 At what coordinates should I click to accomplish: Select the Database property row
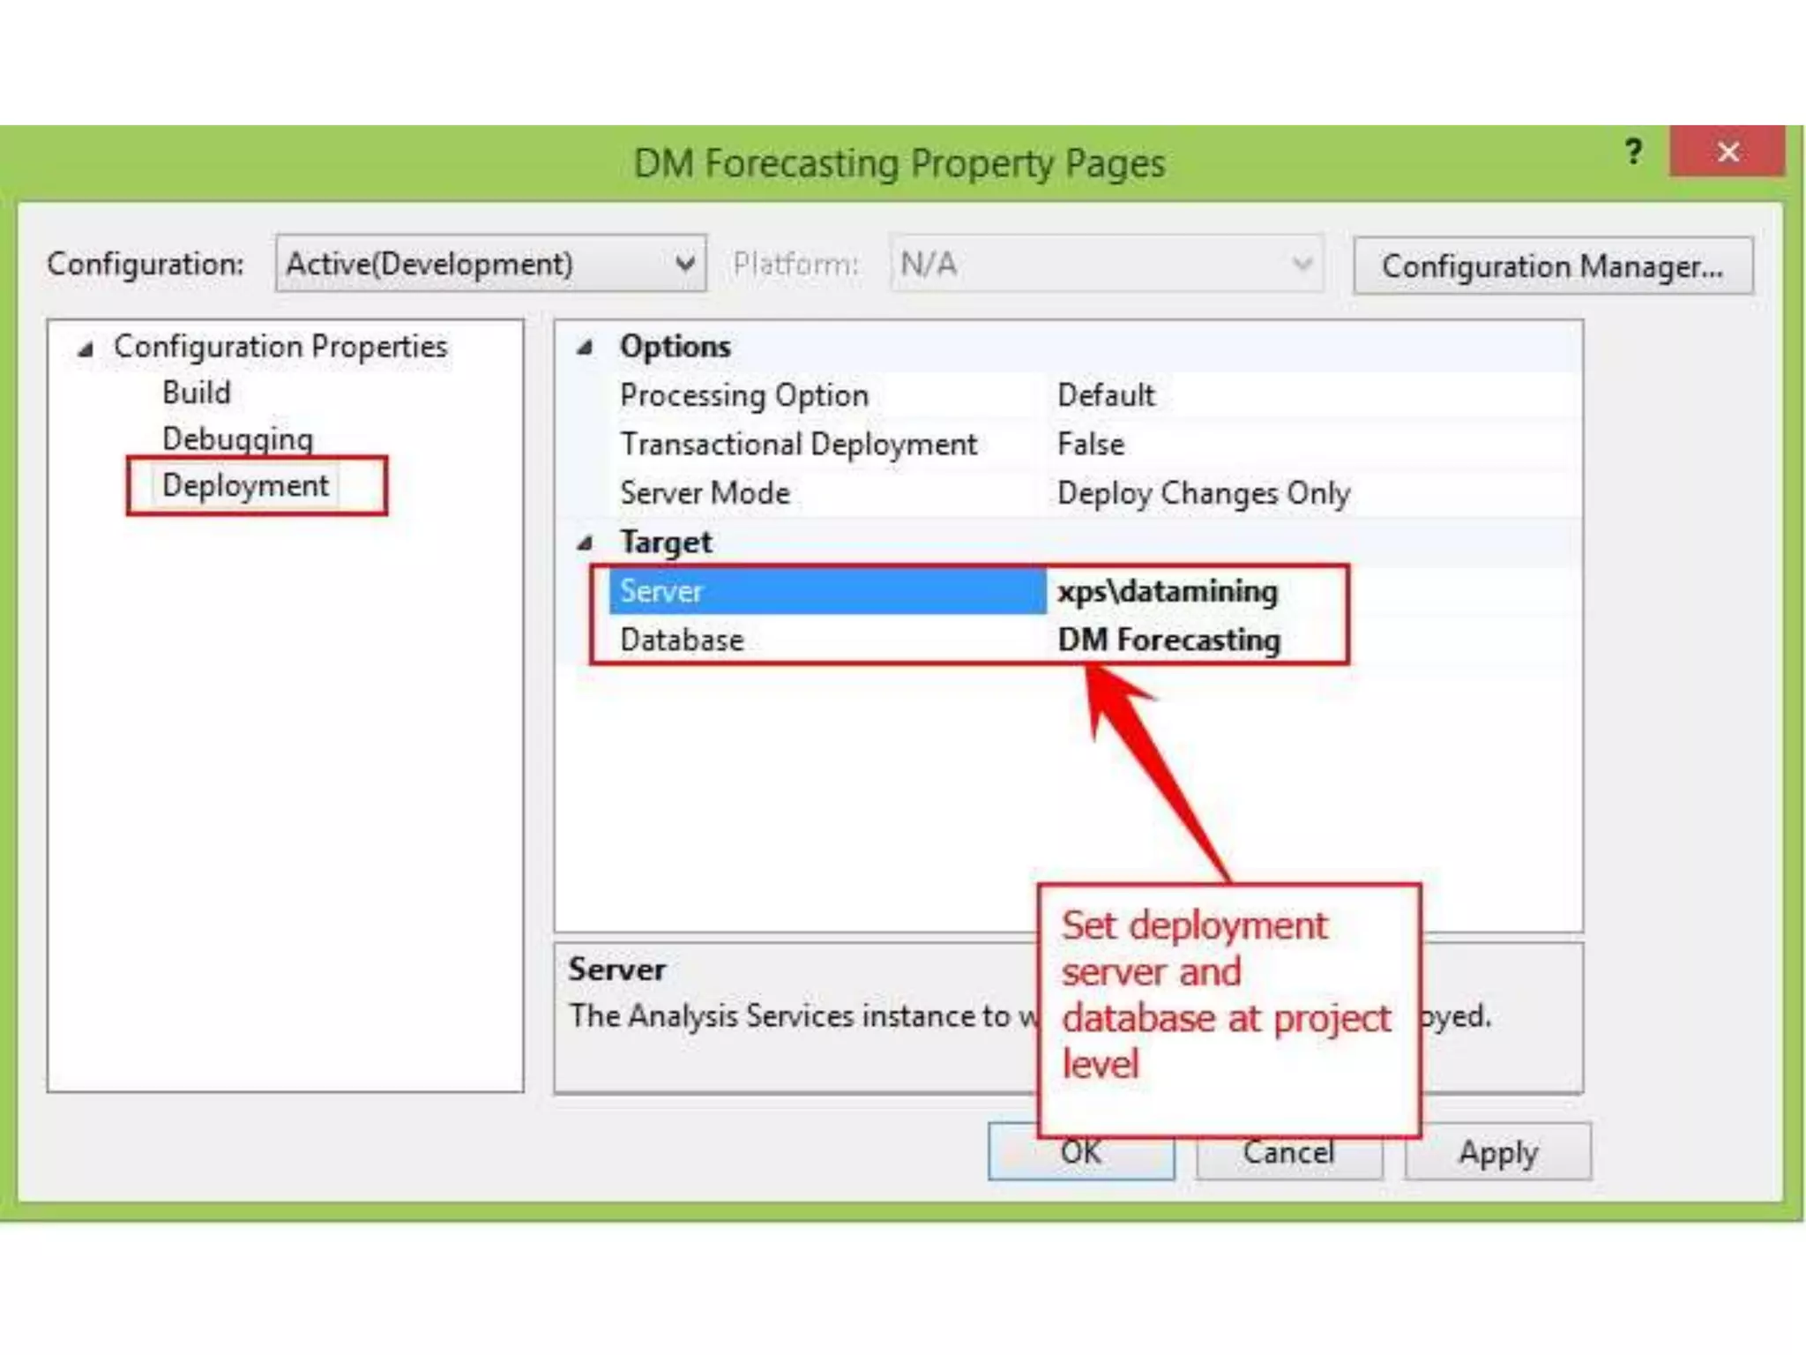682,640
